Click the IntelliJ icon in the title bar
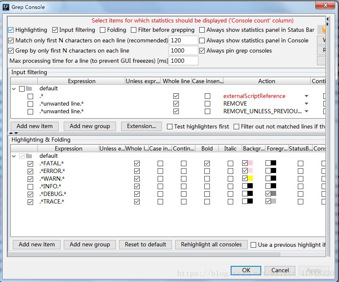Image resolution: width=339 pixels, height=282 pixels. (x=6, y=7)
